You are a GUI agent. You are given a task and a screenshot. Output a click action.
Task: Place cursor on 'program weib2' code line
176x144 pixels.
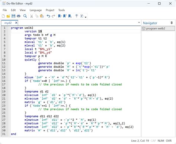tap(22, 28)
